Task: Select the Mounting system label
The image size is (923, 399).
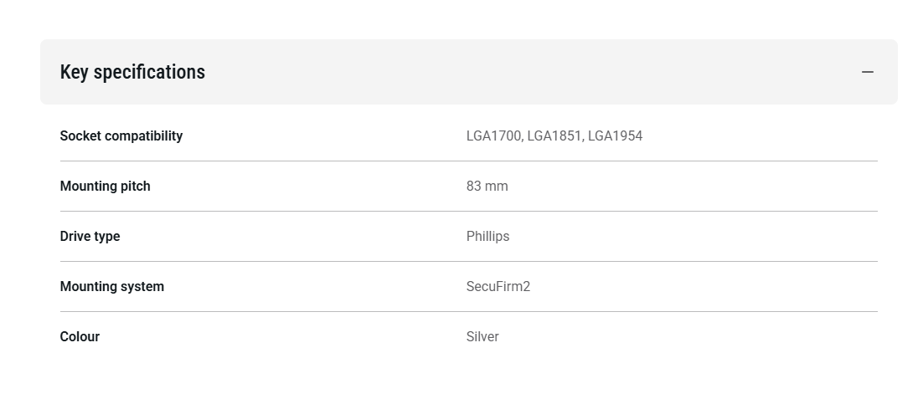Action: pos(111,286)
